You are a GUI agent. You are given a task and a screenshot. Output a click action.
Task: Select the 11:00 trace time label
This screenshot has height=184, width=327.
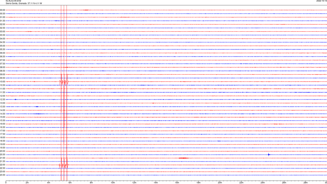click(x=2, y=89)
